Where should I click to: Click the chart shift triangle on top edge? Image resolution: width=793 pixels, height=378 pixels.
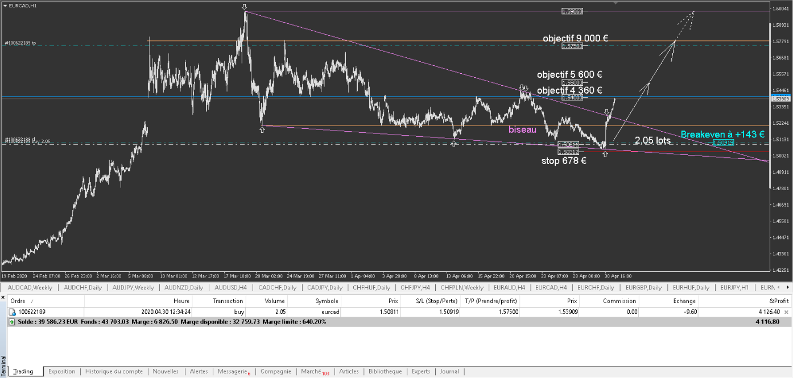615,3
